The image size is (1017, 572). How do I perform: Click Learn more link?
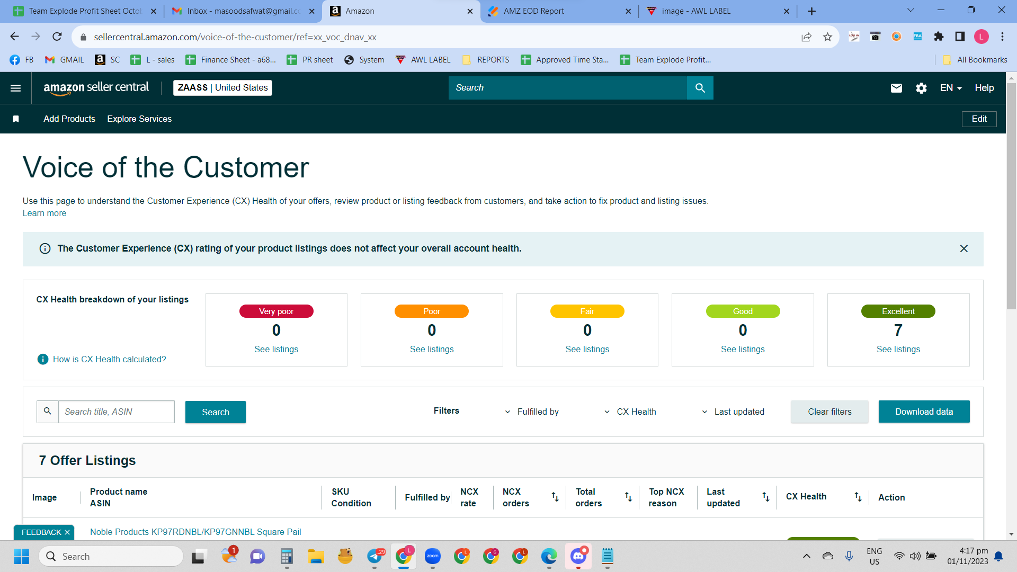coord(44,213)
